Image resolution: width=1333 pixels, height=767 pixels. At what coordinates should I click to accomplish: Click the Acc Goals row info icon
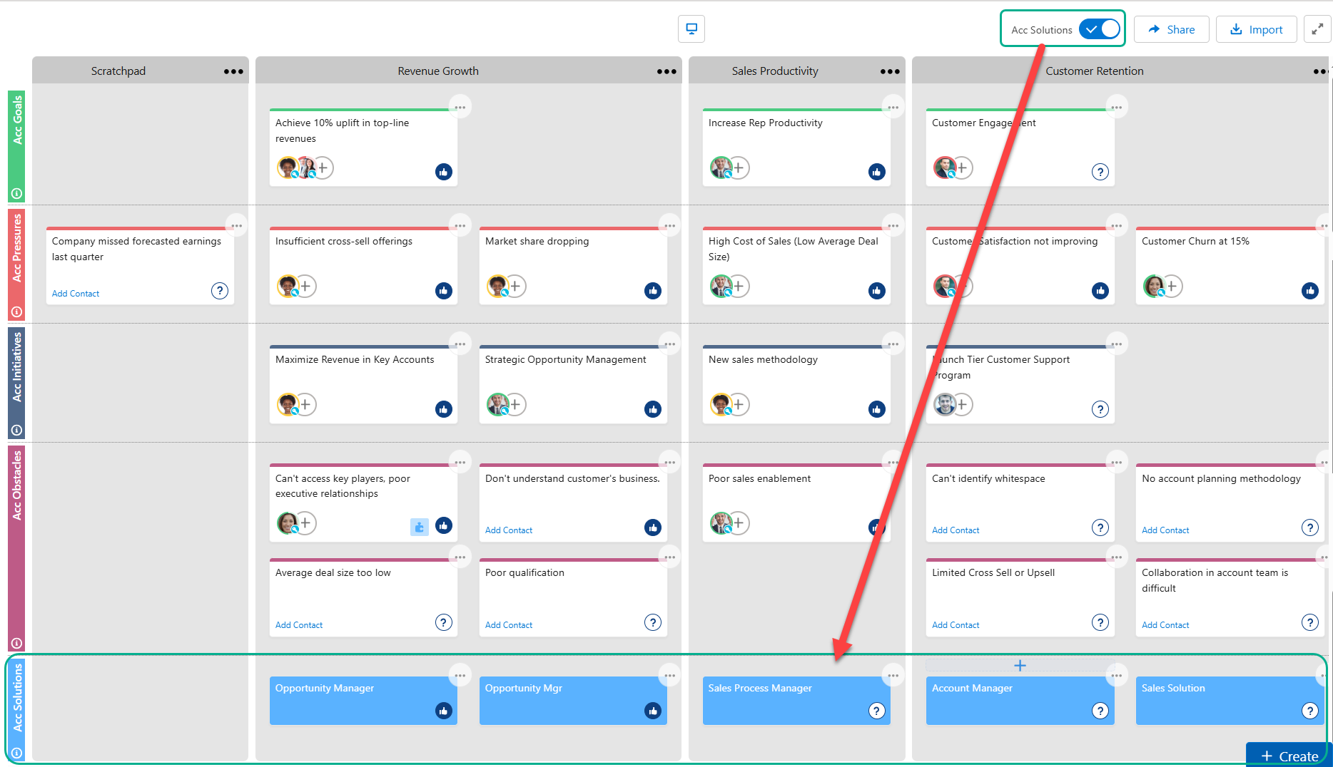point(16,193)
